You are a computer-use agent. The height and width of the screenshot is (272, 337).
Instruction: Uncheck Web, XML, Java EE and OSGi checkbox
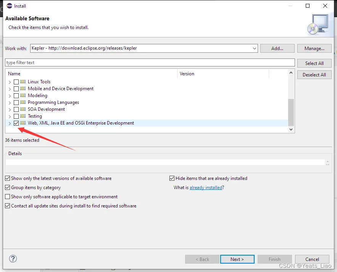pos(16,123)
